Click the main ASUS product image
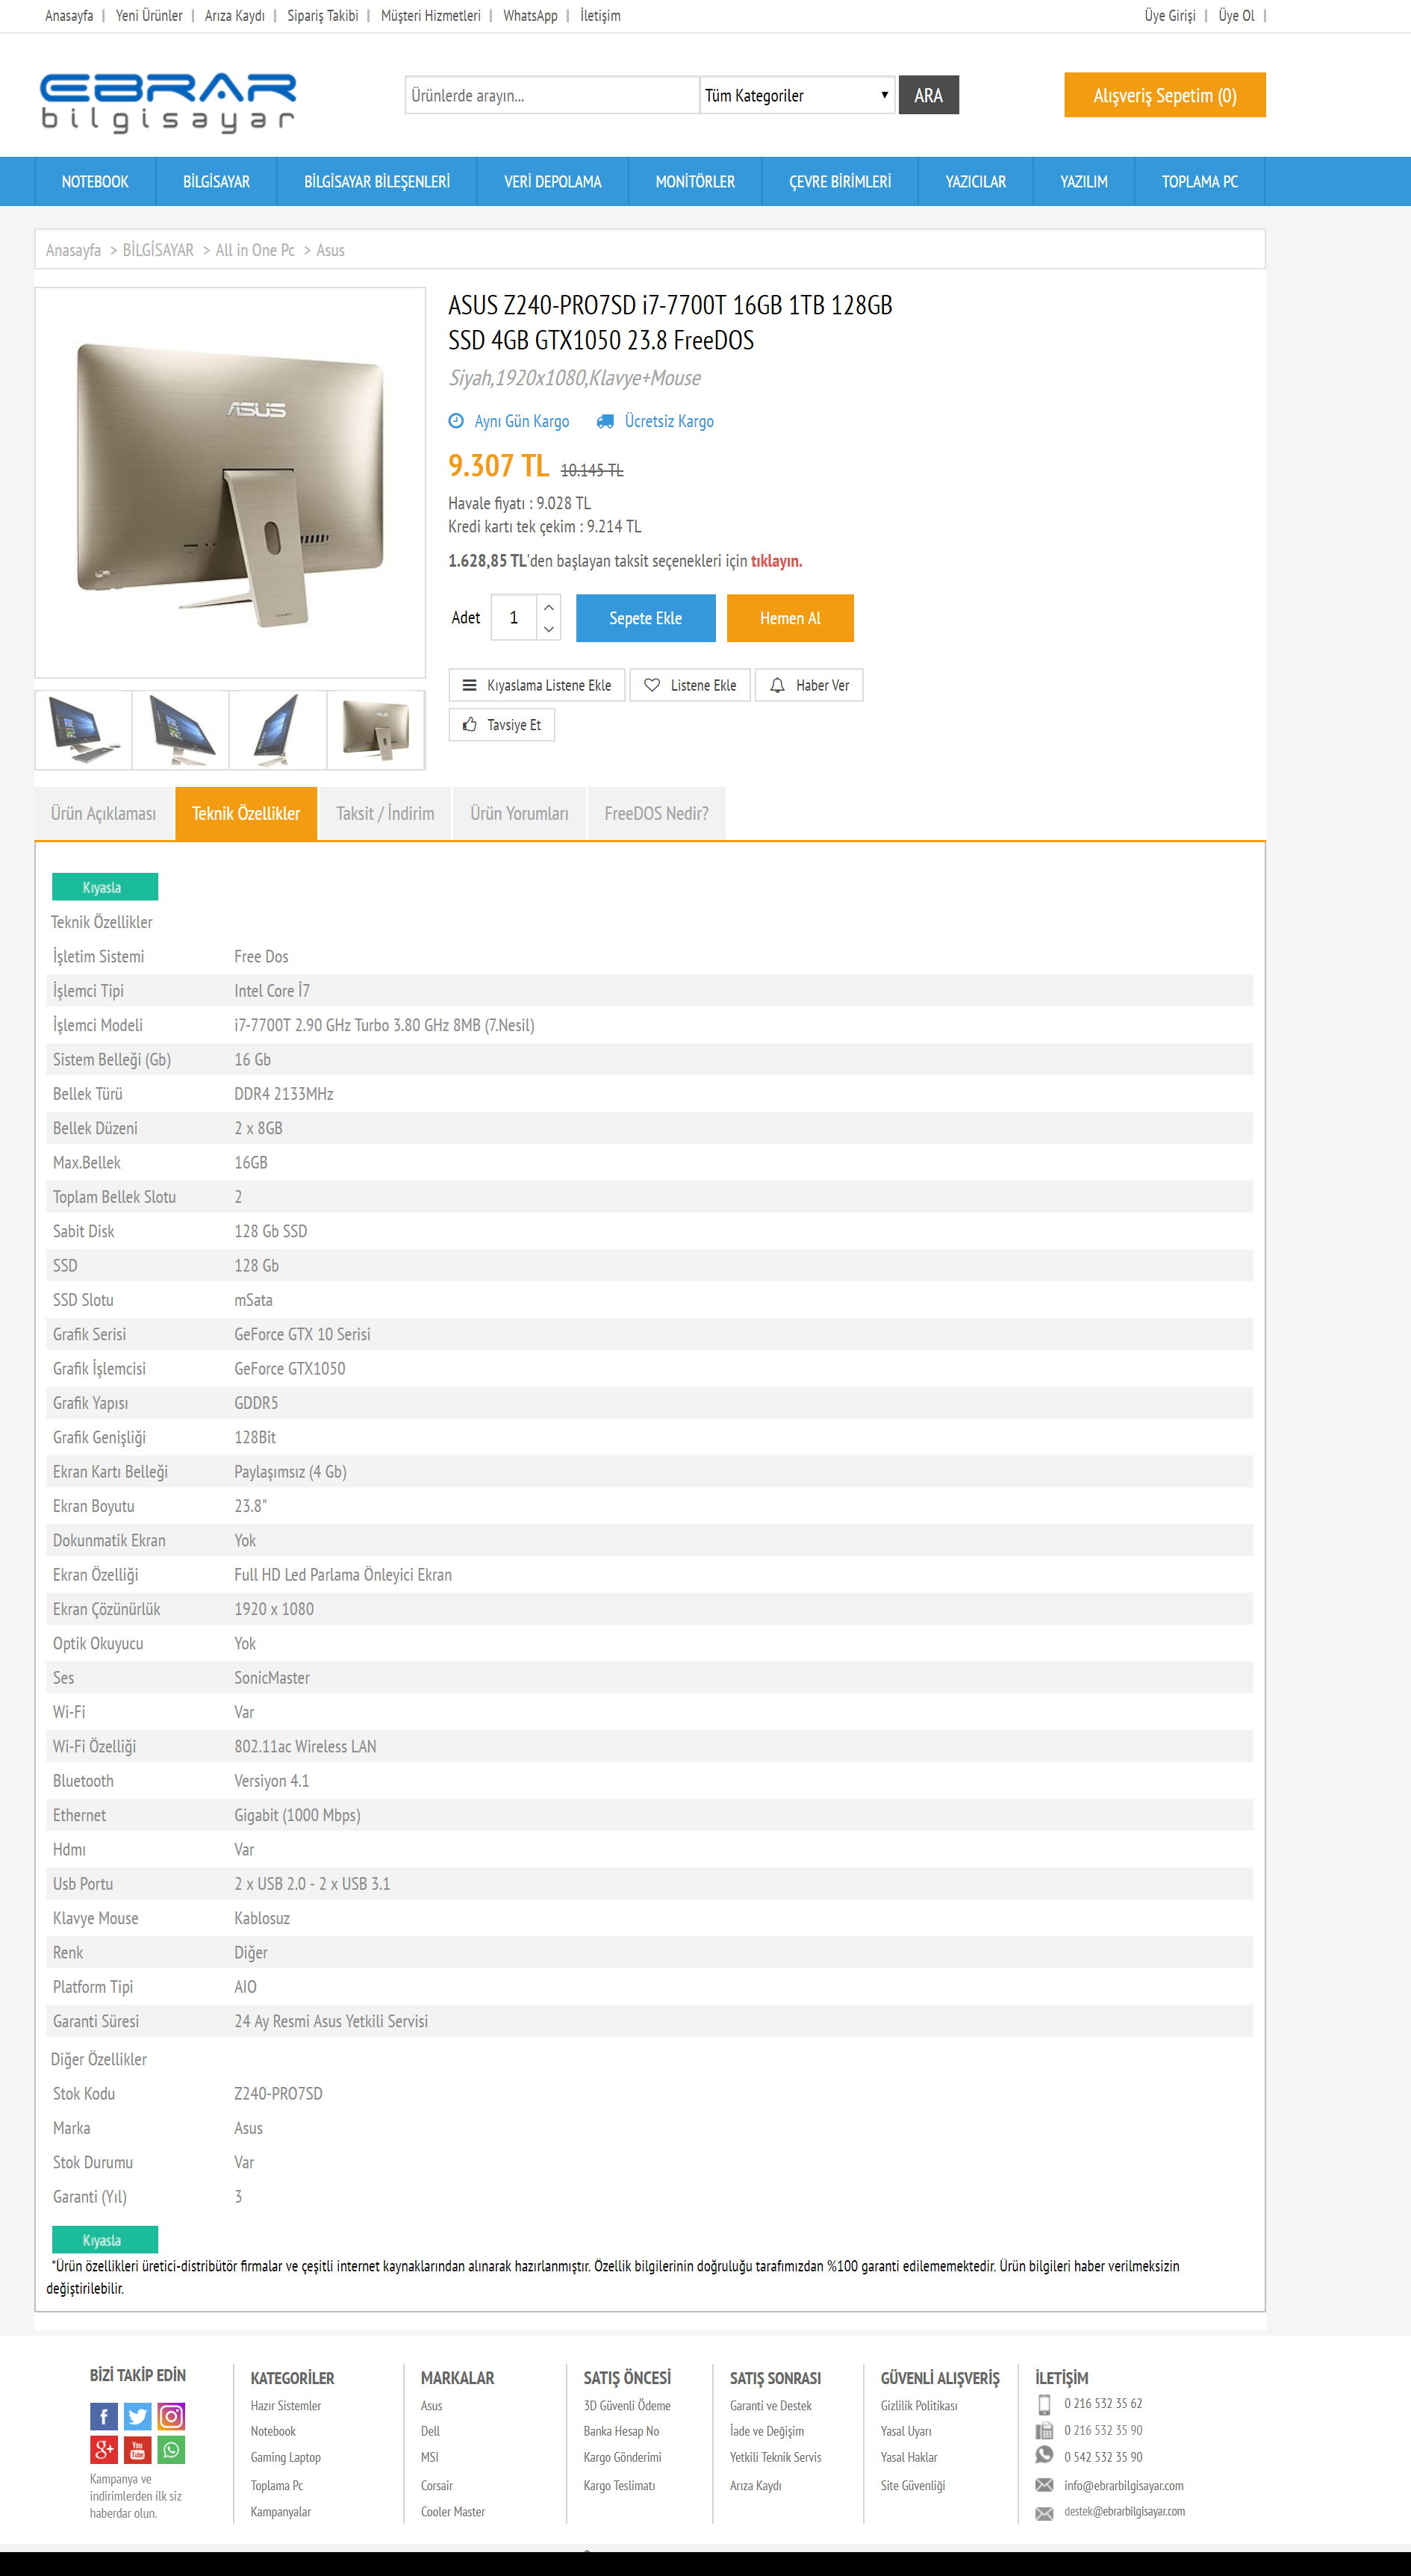The width and height of the screenshot is (1411, 2576). point(230,483)
